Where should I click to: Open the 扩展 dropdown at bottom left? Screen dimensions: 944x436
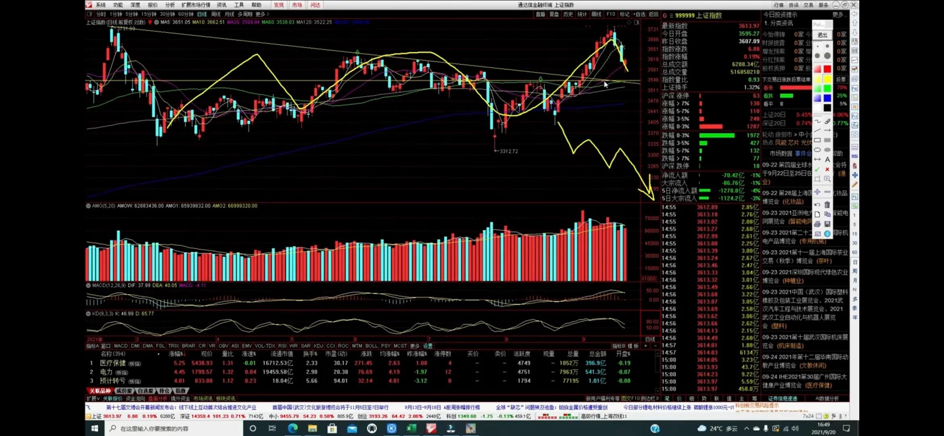point(93,398)
